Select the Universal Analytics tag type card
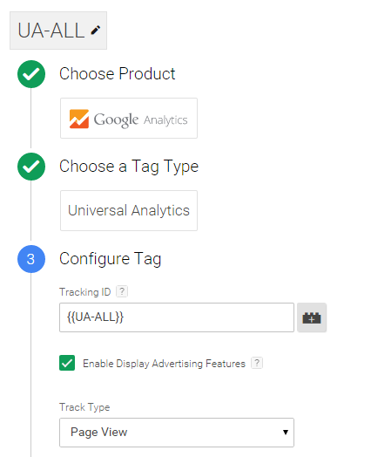The width and height of the screenshot is (371, 457). [x=129, y=210]
